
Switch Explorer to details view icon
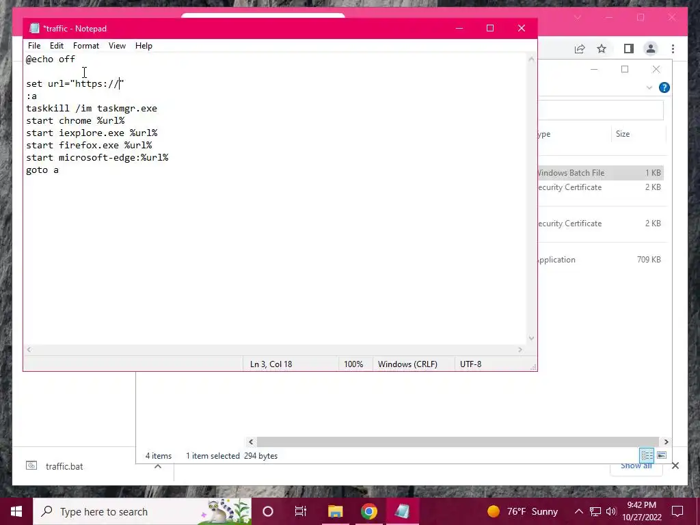pos(647,455)
